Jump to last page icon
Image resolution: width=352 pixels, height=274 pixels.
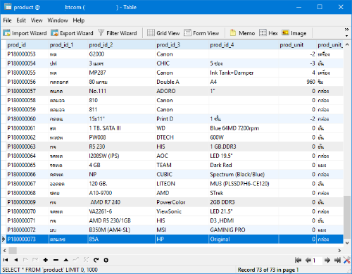point(337,260)
